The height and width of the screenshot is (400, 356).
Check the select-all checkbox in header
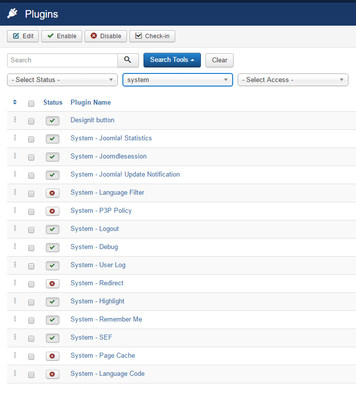pos(31,103)
